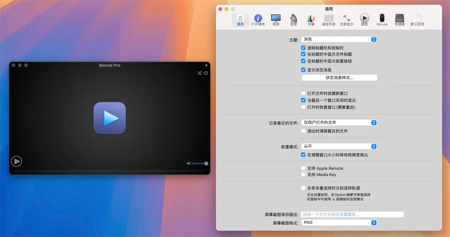Click the volume slider in the player
The image size is (450, 237).
tap(199, 163)
